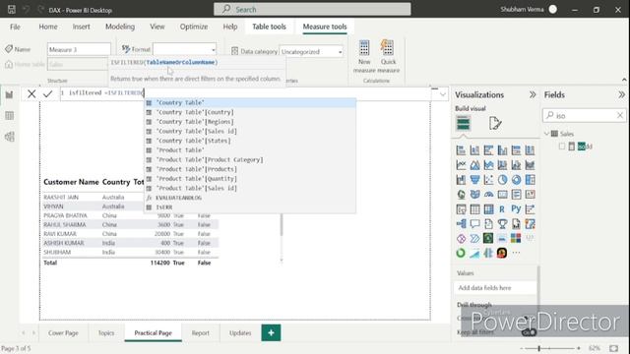The image size is (630, 354).
Task: Select the stacked bar chart visual
Action: pos(461,150)
